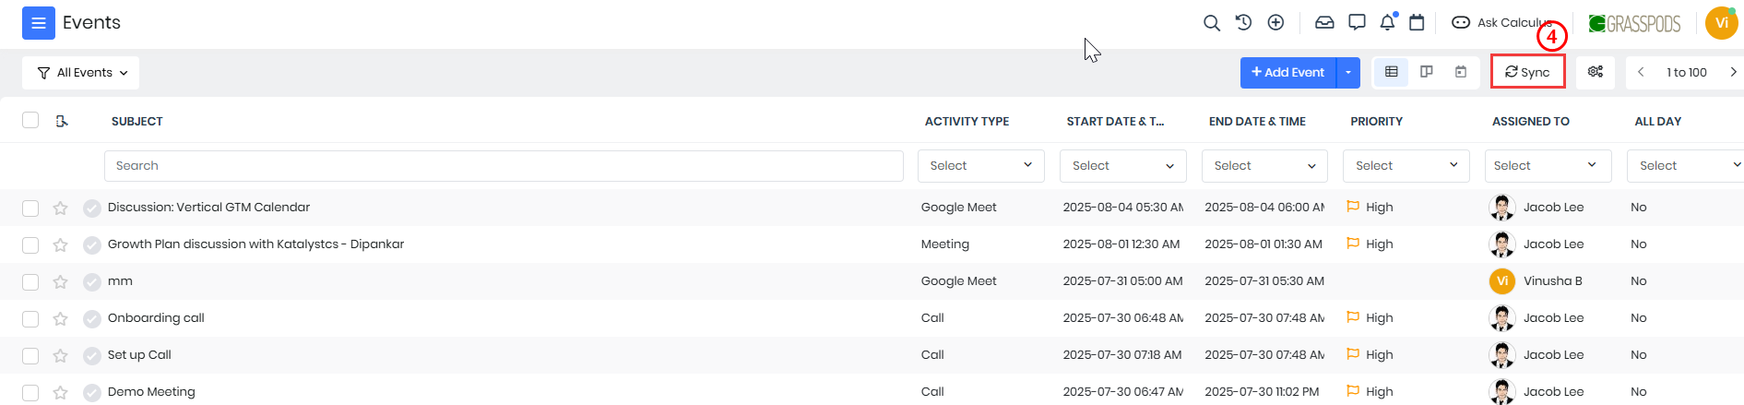Screen dimensions: 1744x405
Task: Star the Growth Plan discussion event
Action: tap(61, 244)
